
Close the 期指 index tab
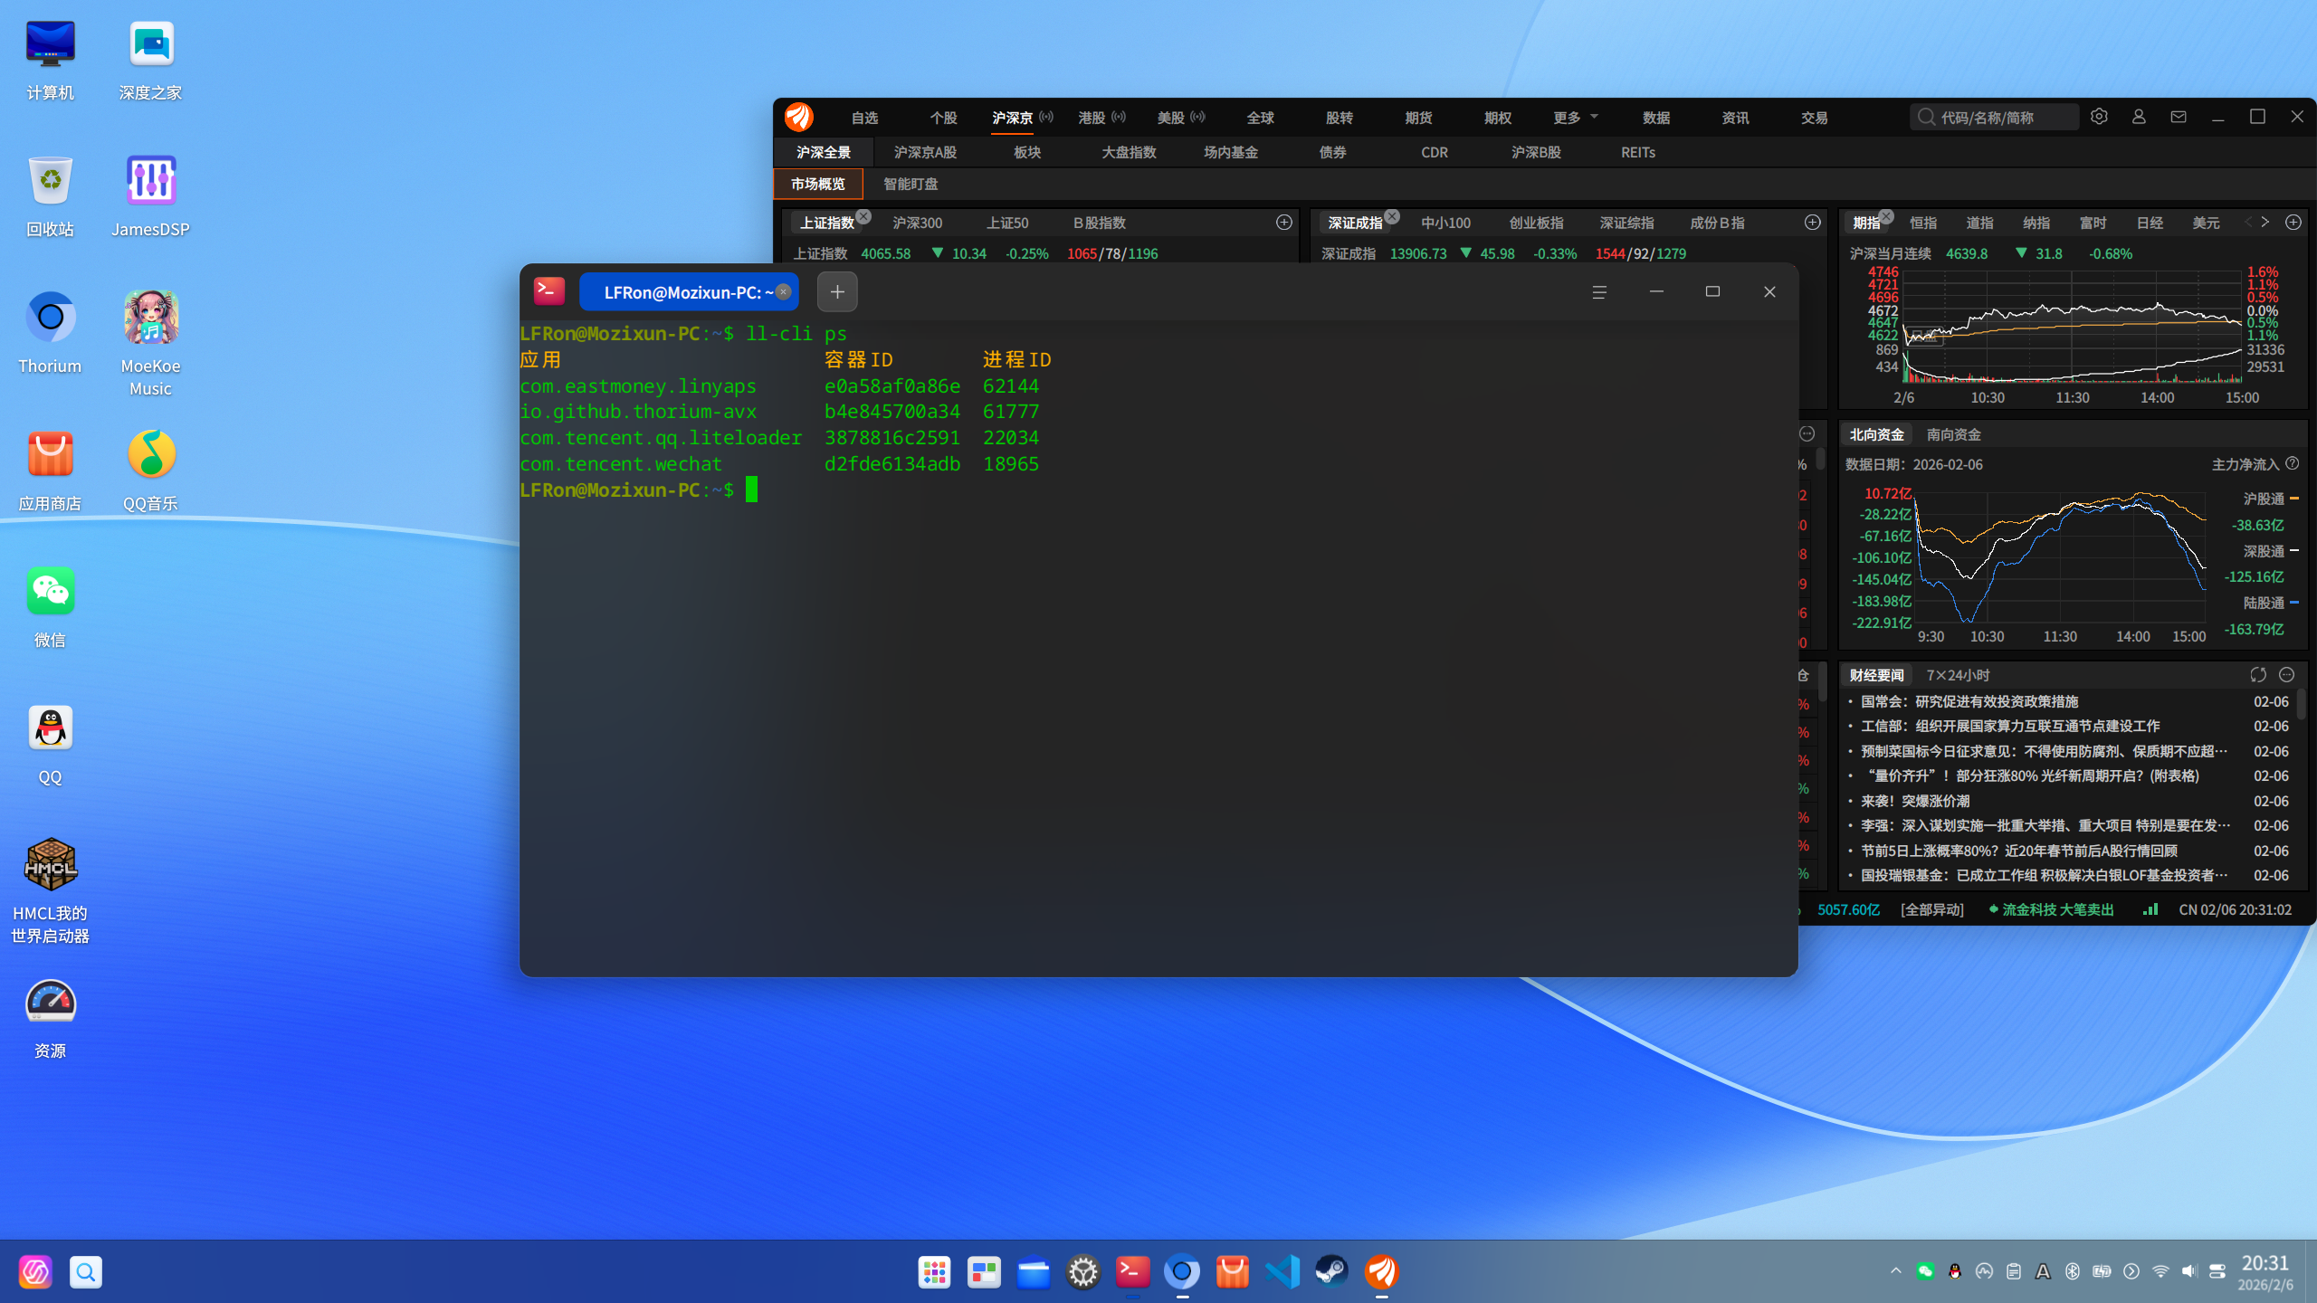(1886, 216)
